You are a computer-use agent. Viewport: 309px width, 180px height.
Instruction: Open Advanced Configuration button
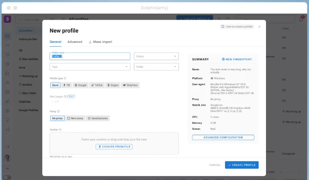pos(223,138)
